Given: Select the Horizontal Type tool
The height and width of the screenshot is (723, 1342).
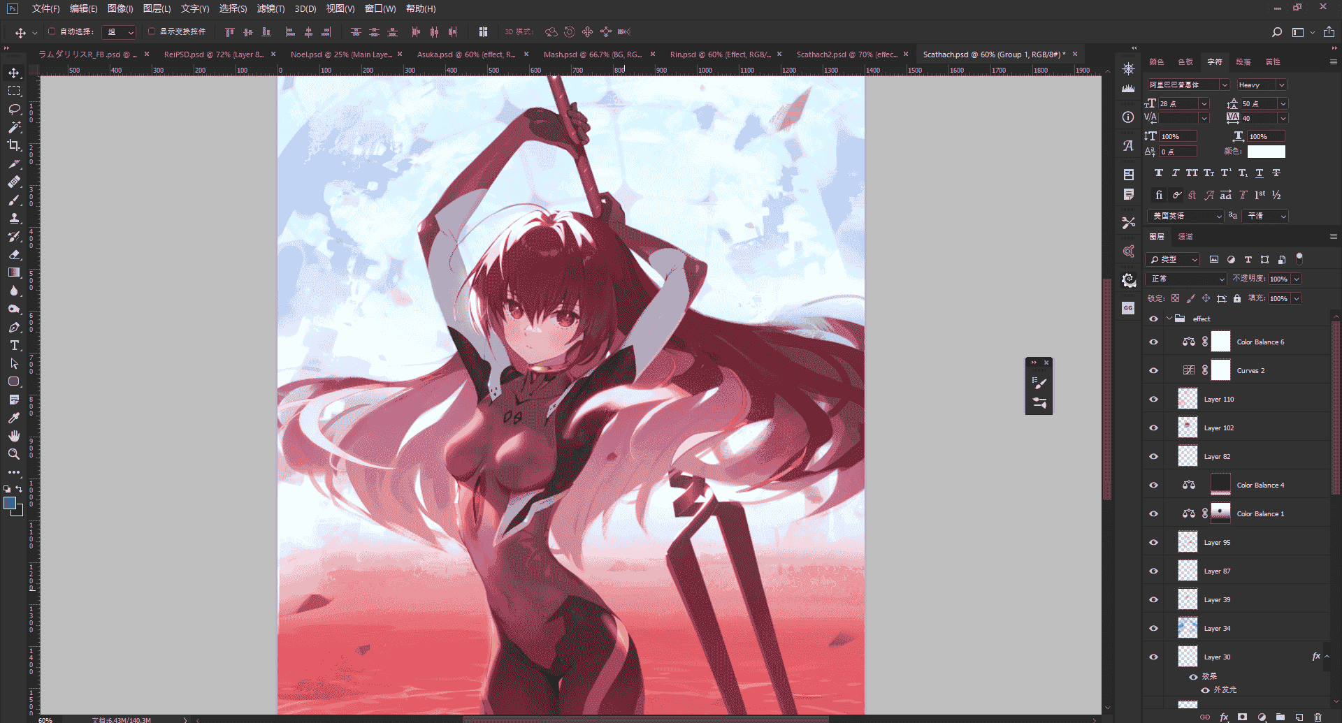Looking at the screenshot, I should point(14,345).
